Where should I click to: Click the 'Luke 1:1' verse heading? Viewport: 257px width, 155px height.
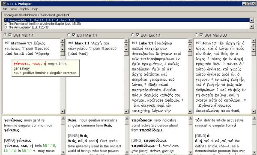[x=146, y=43]
